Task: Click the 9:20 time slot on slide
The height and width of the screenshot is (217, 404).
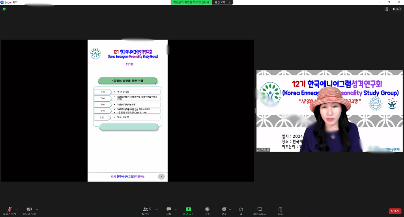Action: 103,117
